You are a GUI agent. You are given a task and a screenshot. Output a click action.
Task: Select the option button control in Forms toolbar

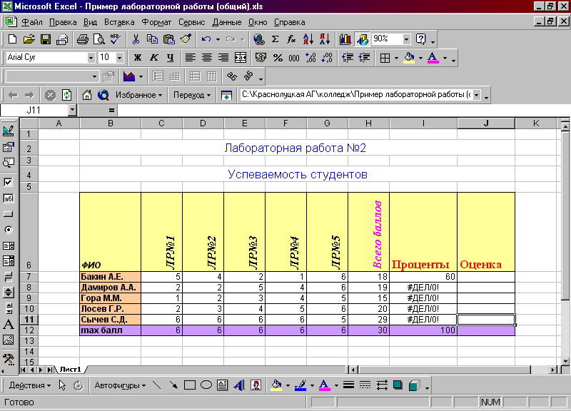[9, 230]
